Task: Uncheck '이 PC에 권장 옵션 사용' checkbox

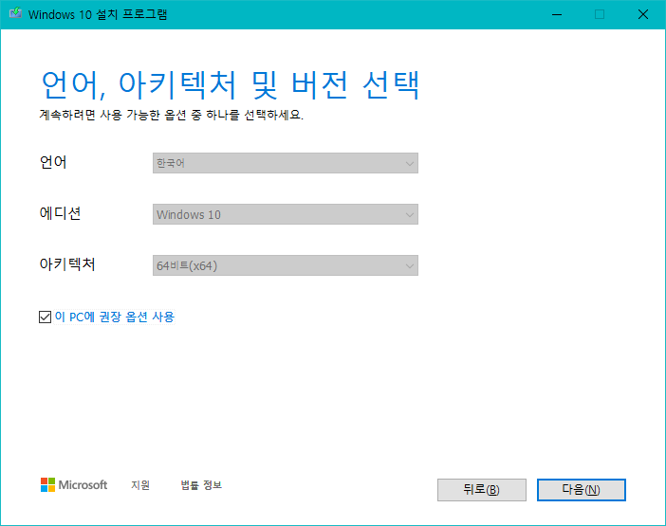Action: [45, 317]
